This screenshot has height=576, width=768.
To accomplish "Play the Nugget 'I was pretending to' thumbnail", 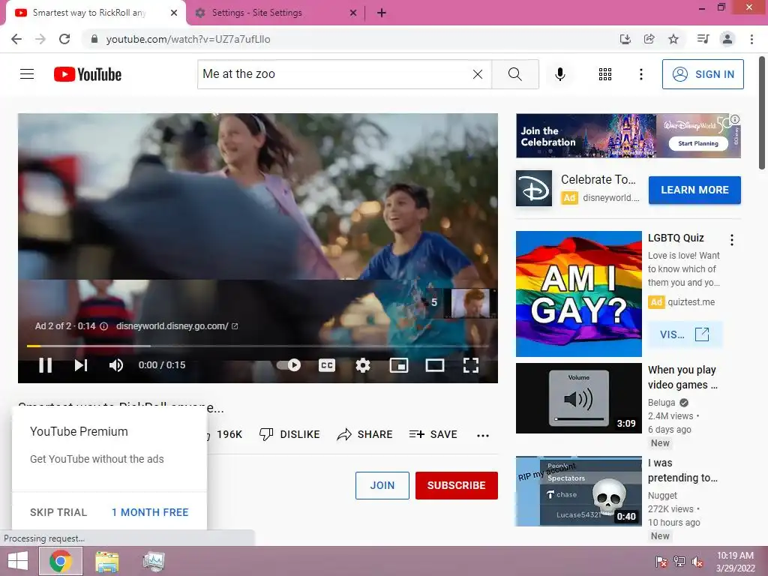I will click(x=578, y=491).
